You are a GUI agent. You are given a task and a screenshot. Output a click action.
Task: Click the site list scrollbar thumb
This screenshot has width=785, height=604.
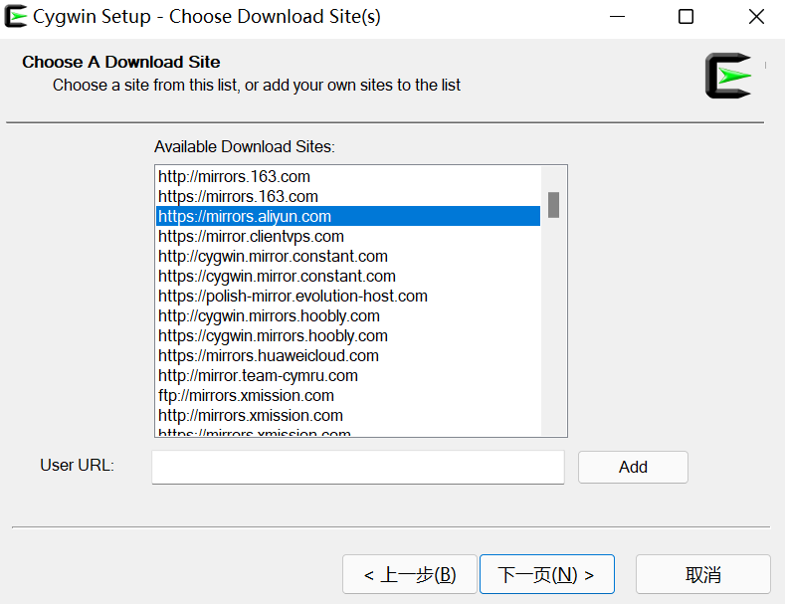[553, 205]
